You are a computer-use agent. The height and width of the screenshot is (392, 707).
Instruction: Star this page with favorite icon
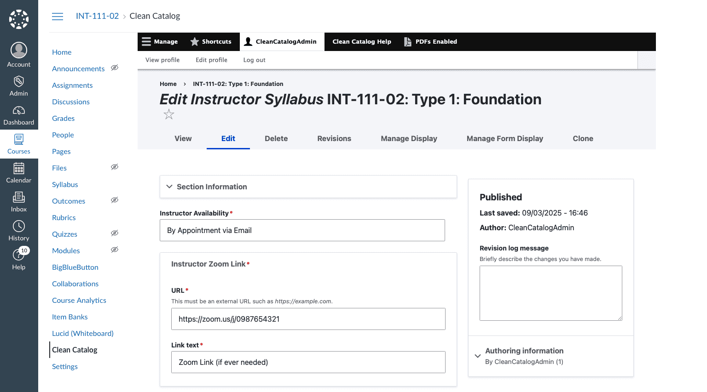click(x=169, y=114)
